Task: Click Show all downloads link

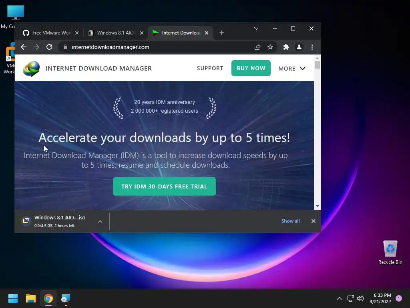Action: [x=290, y=221]
